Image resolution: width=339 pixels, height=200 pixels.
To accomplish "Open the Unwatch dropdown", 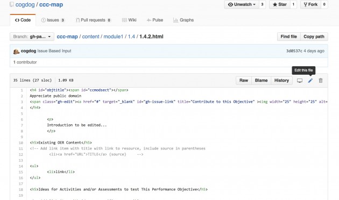I will pyautogui.click(x=242, y=4).
